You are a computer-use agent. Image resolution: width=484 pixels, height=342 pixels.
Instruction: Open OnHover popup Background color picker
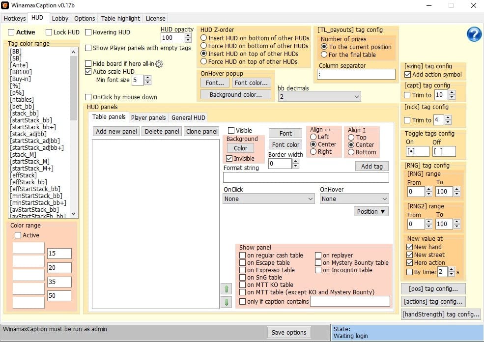[236, 94]
